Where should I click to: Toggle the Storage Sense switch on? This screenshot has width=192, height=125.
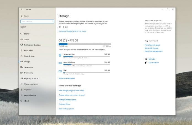click(x=61, y=27)
